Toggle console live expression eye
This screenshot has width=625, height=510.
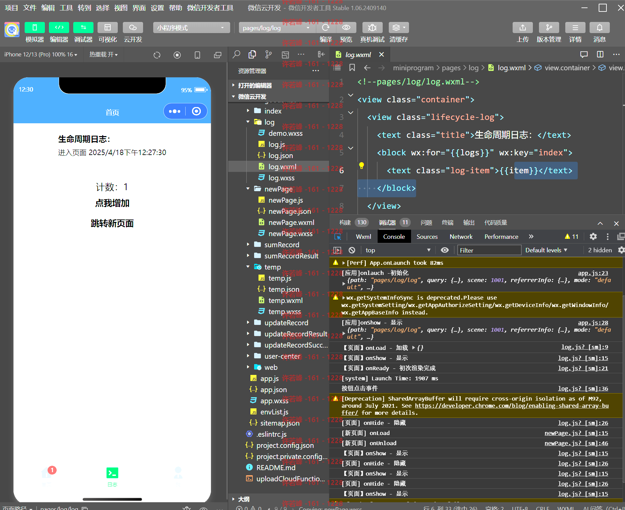coord(445,250)
